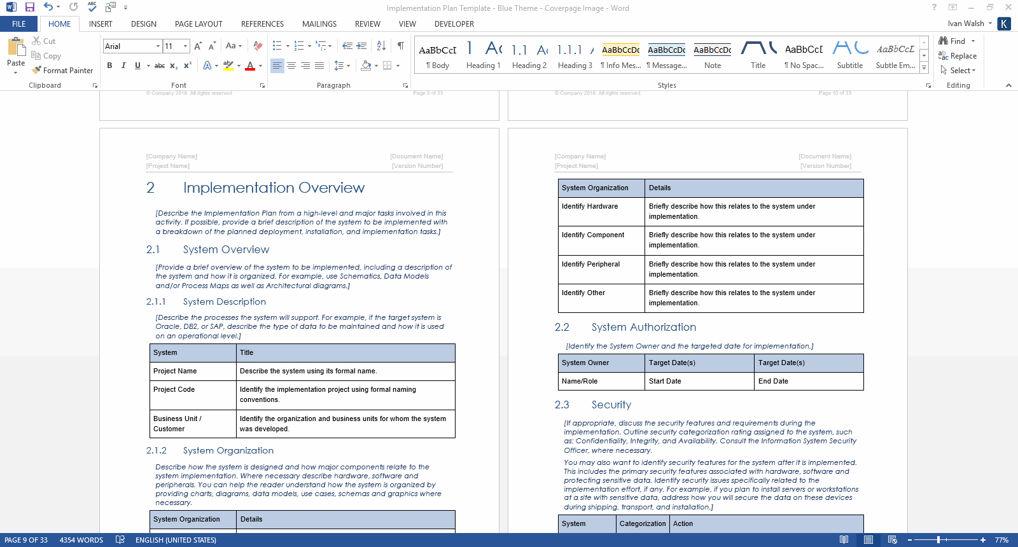
Task: Toggle subscript formatting
Action: (174, 66)
